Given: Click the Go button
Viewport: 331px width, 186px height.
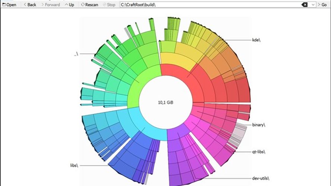Looking at the screenshot, I should pyautogui.click(x=322, y=4).
